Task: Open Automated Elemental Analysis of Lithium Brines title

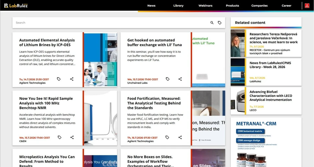Action: pos(47,43)
